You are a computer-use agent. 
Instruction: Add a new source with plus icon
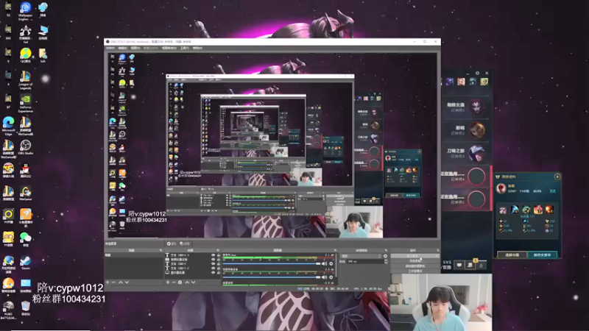[x=168, y=282]
